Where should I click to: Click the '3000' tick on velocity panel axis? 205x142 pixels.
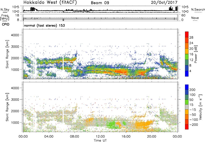click(15, 99)
